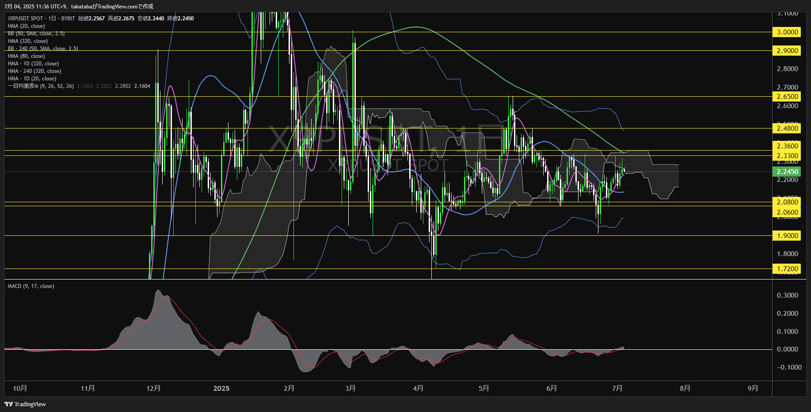Screen dimensions: 811x412
Task: Click the 10月 label on the time axis
Action: click(20, 388)
